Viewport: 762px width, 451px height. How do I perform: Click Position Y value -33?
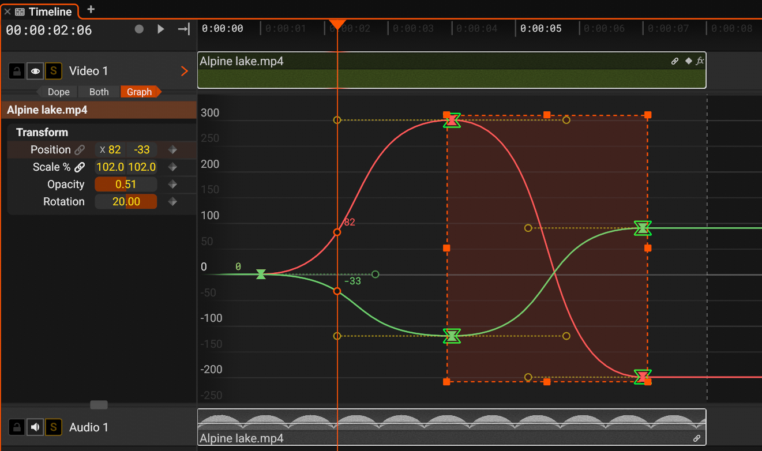click(x=142, y=150)
